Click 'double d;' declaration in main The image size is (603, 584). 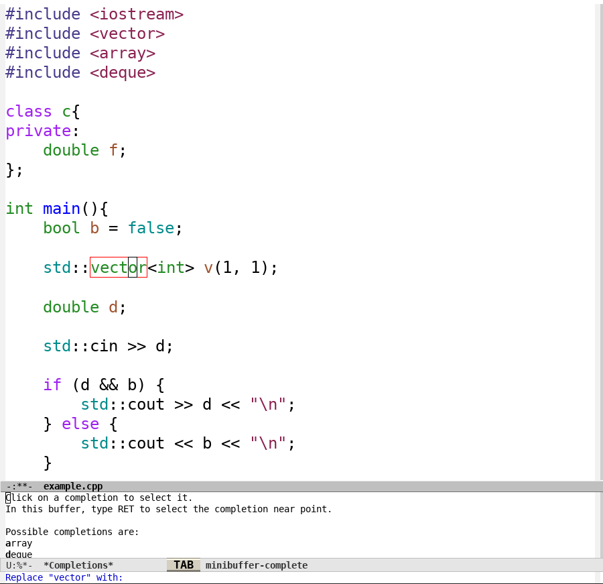point(84,307)
